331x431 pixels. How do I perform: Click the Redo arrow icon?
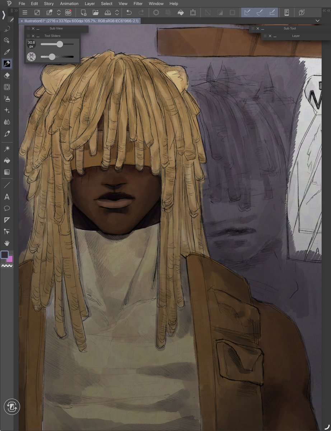pyautogui.click(x=141, y=13)
